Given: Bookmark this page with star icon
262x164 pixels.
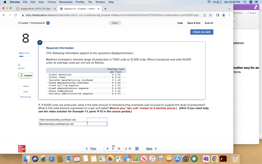Looking at the screenshot, I should pyautogui.click(x=210, y=15).
